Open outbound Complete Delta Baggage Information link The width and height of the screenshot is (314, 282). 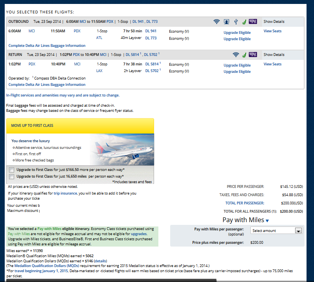coord(47,46)
